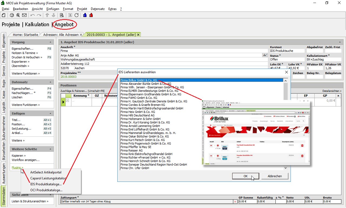Image resolution: width=346 pixels, height=208 pixels.
Task: Click the x column header in Positionen table
Action: coord(338,96)
